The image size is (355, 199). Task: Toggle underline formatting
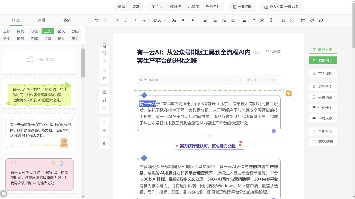click(135, 20)
